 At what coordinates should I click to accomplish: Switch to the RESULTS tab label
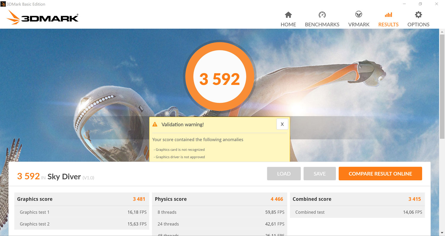(x=388, y=25)
